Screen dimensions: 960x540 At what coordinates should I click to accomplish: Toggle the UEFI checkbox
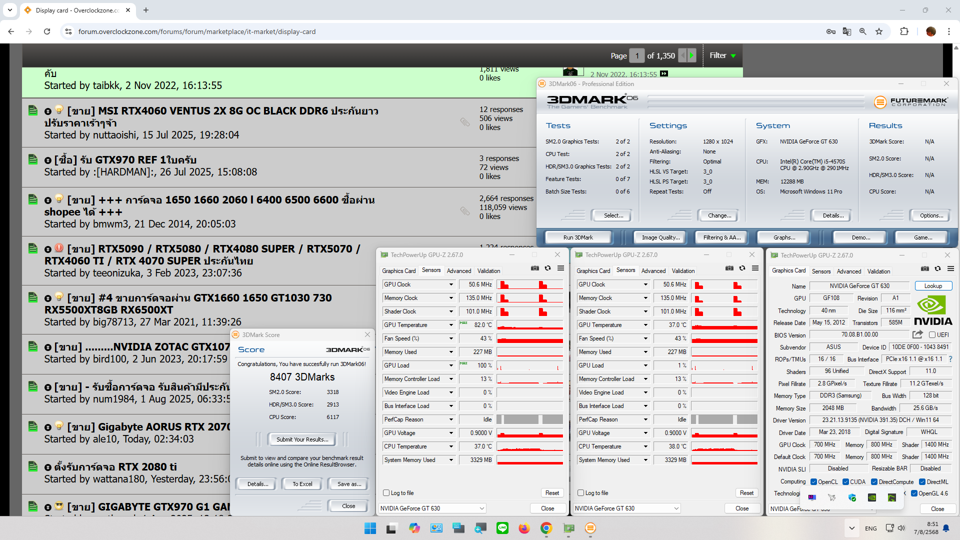click(x=932, y=335)
